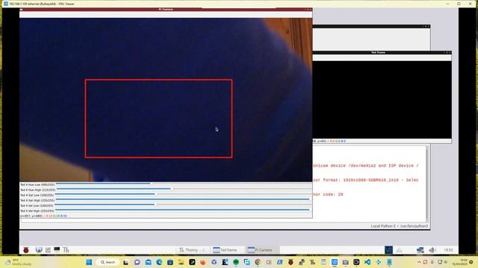Screen dimensions: 478x268
Task: Open the Mail app on the Windows taskbar
Action: (148, 262)
